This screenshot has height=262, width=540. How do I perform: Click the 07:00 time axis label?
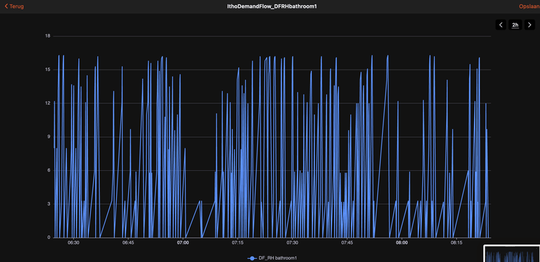point(183,242)
